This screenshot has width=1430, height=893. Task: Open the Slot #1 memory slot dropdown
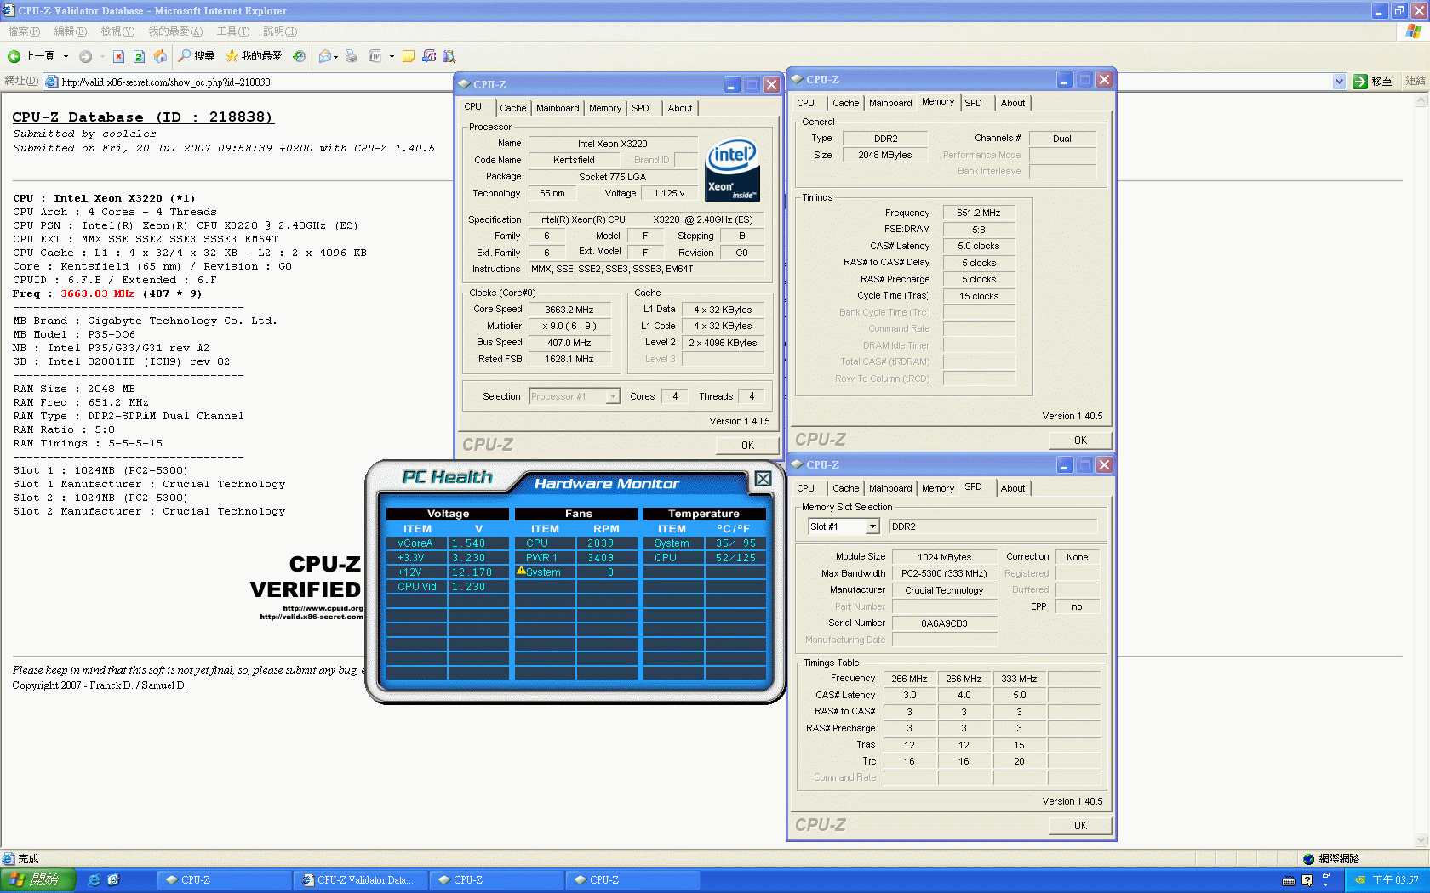(x=872, y=527)
